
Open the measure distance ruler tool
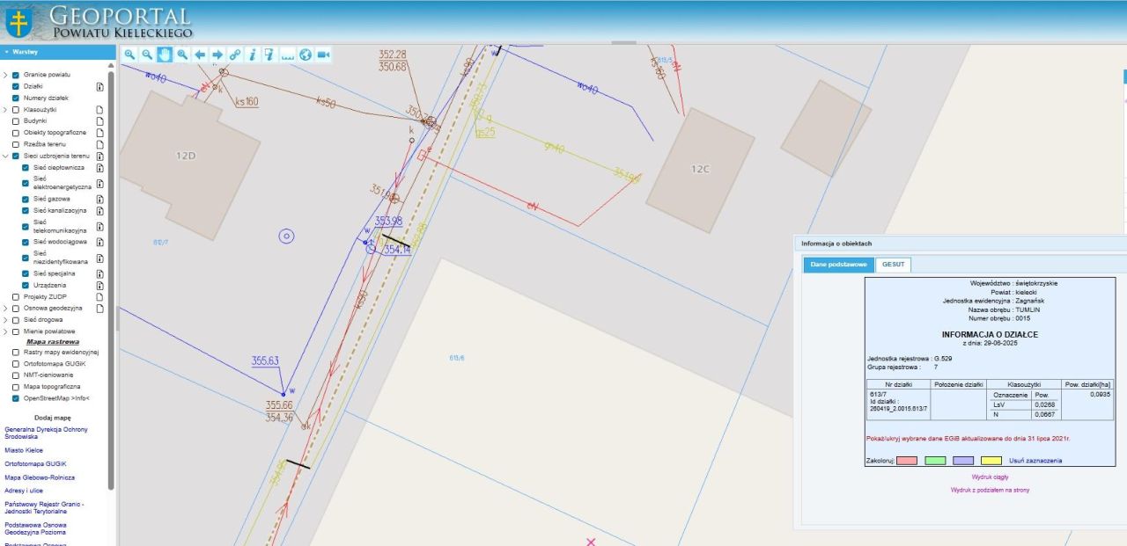click(288, 55)
